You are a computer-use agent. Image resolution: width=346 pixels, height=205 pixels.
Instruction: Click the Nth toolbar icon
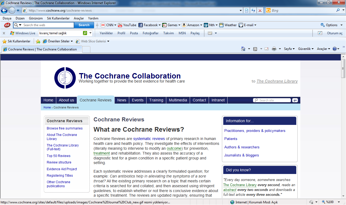pyautogui.click(x=206, y=25)
